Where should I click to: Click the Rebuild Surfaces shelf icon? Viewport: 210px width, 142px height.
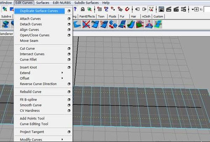click(140, 24)
